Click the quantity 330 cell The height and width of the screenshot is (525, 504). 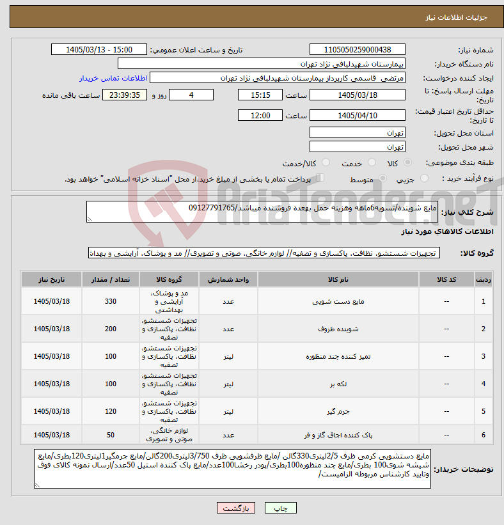111,301
